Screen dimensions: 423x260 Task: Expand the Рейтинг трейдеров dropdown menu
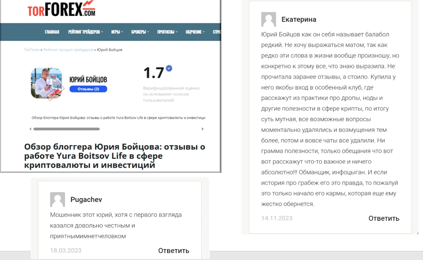[x=85, y=32]
